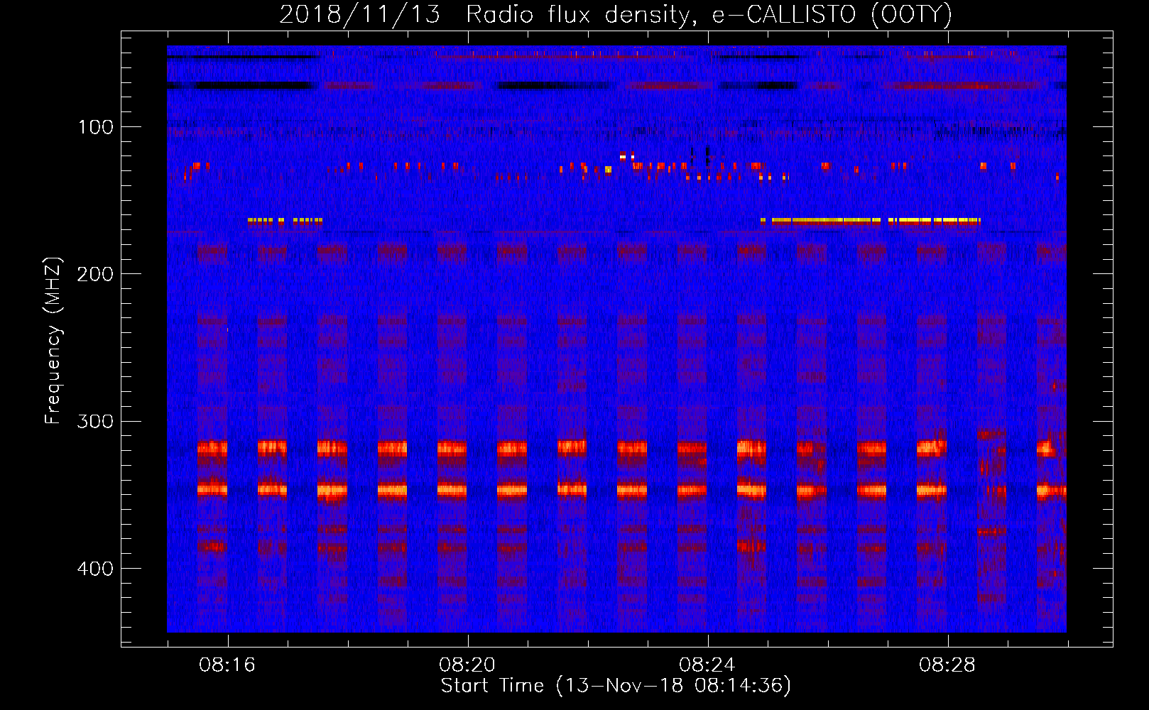
Task: Click the 08:24 time tick label
Action: tap(707, 665)
